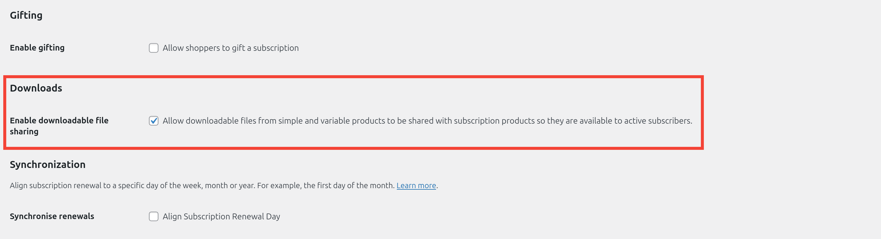
Task: Click the "Allow shoppers to gift a subscription" label
Action: click(x=230, y=48)
